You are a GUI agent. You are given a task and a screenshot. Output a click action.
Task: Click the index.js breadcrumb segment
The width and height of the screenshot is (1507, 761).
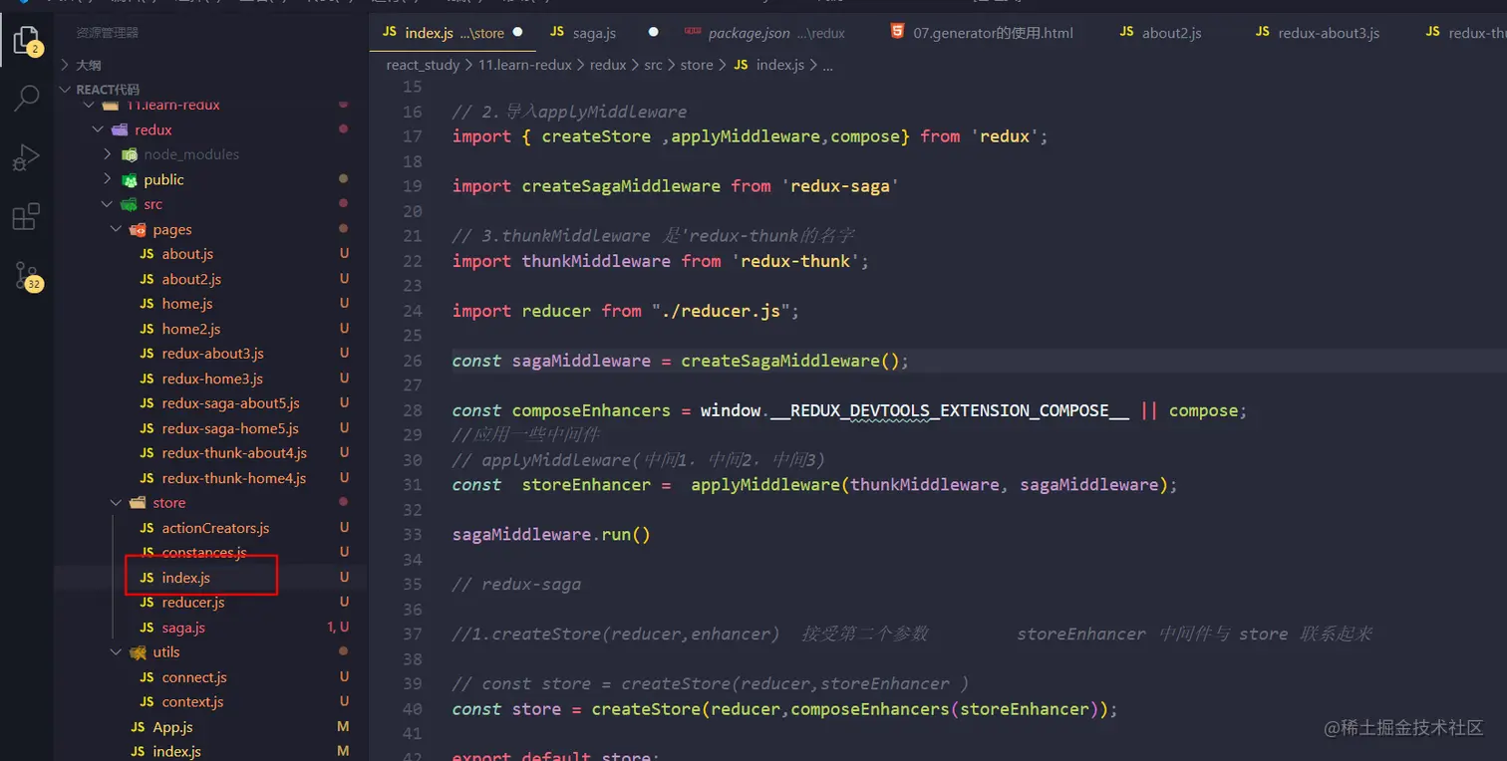(x=780, y=65)
